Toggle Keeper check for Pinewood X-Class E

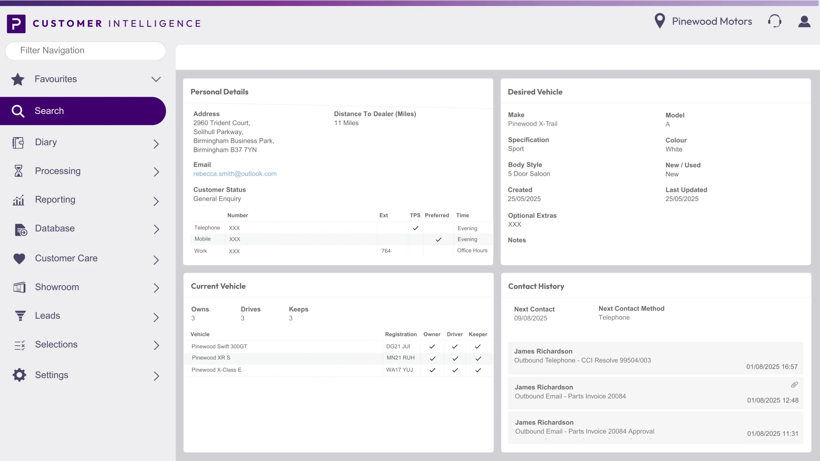pyautogui.click(x=478, y=370)
